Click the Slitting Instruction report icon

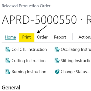coord(57,60)
